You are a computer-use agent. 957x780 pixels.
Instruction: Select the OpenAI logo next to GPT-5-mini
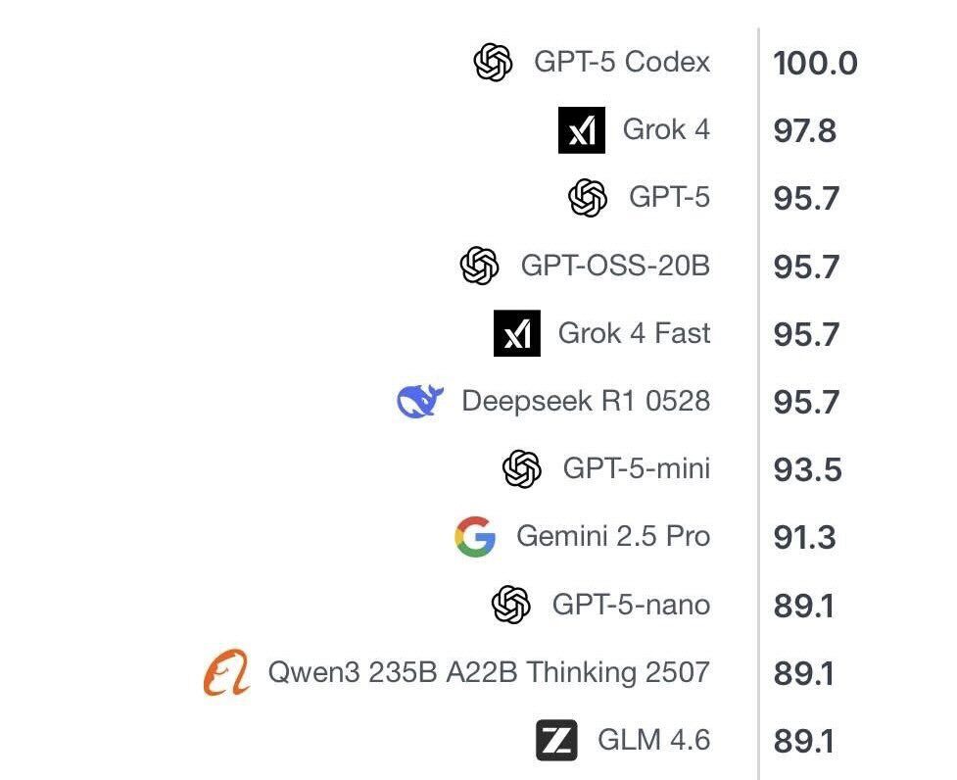click(521, 468)
